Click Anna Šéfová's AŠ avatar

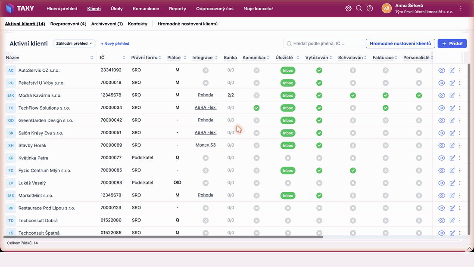(x=387, y=9)
